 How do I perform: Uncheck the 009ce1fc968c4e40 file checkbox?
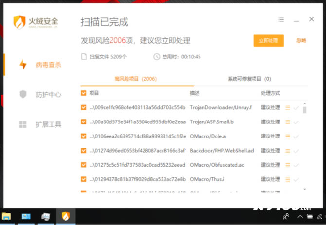[83, 107]
